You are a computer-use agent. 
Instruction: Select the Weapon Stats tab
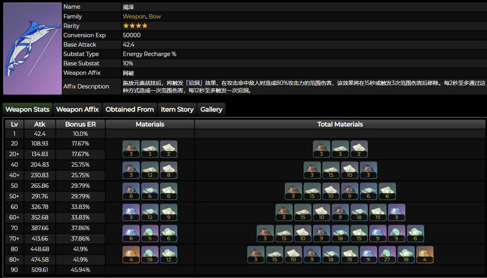pos(27,109)
